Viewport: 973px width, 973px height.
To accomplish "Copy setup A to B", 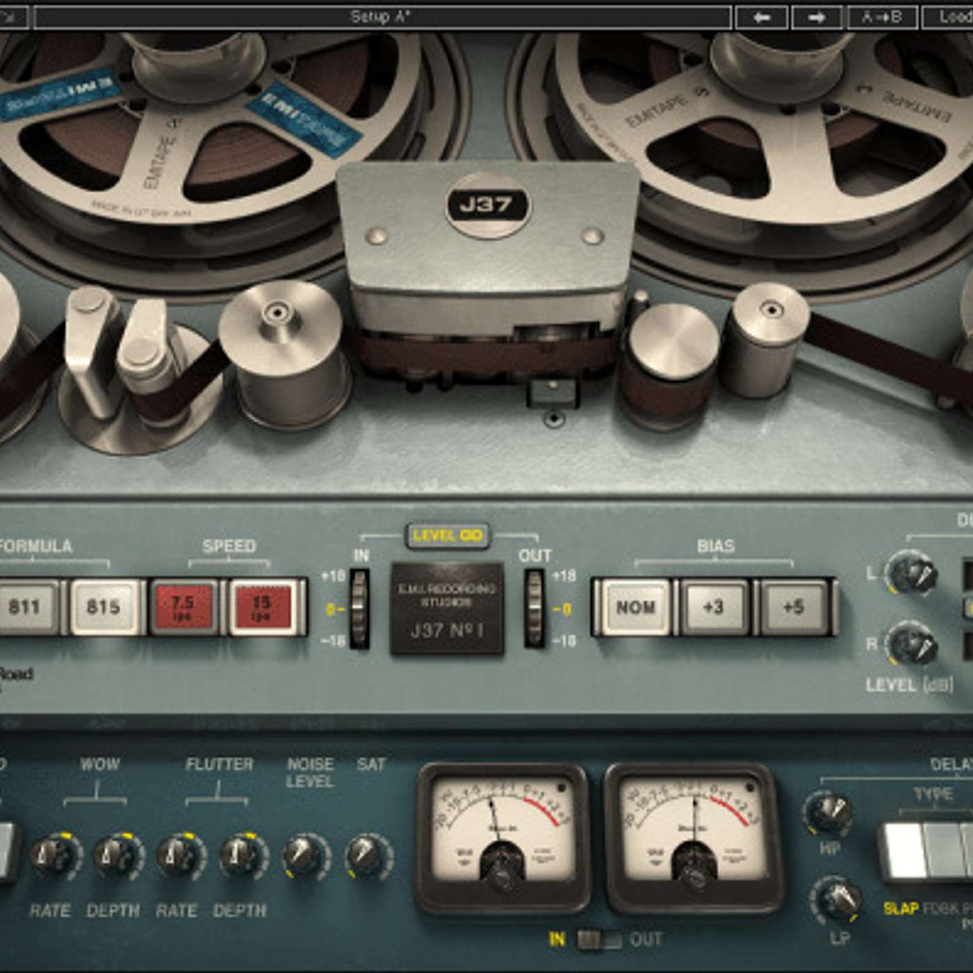I will [x=882, y=17].
